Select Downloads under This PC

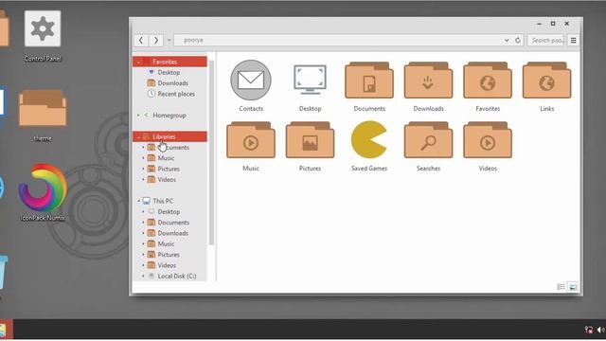(172, 233)
